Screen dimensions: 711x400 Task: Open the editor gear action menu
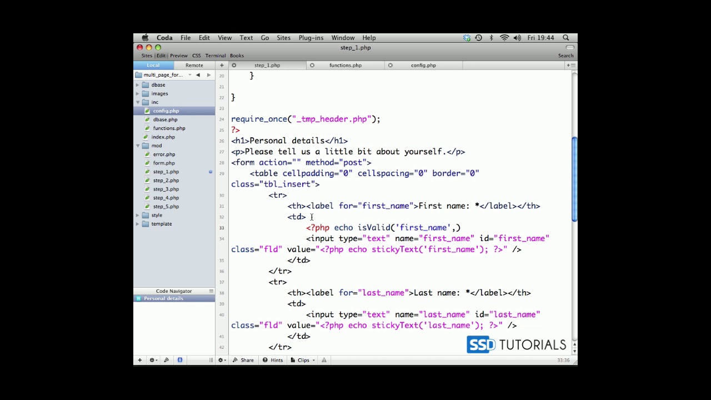click(x=222, y=360)
